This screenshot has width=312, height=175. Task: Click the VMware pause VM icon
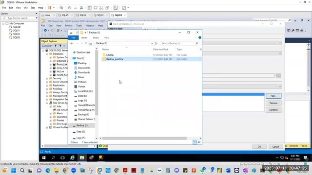tap(50, 8)
